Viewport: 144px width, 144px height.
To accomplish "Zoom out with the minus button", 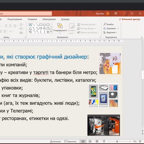I will (x=109, y=141).
